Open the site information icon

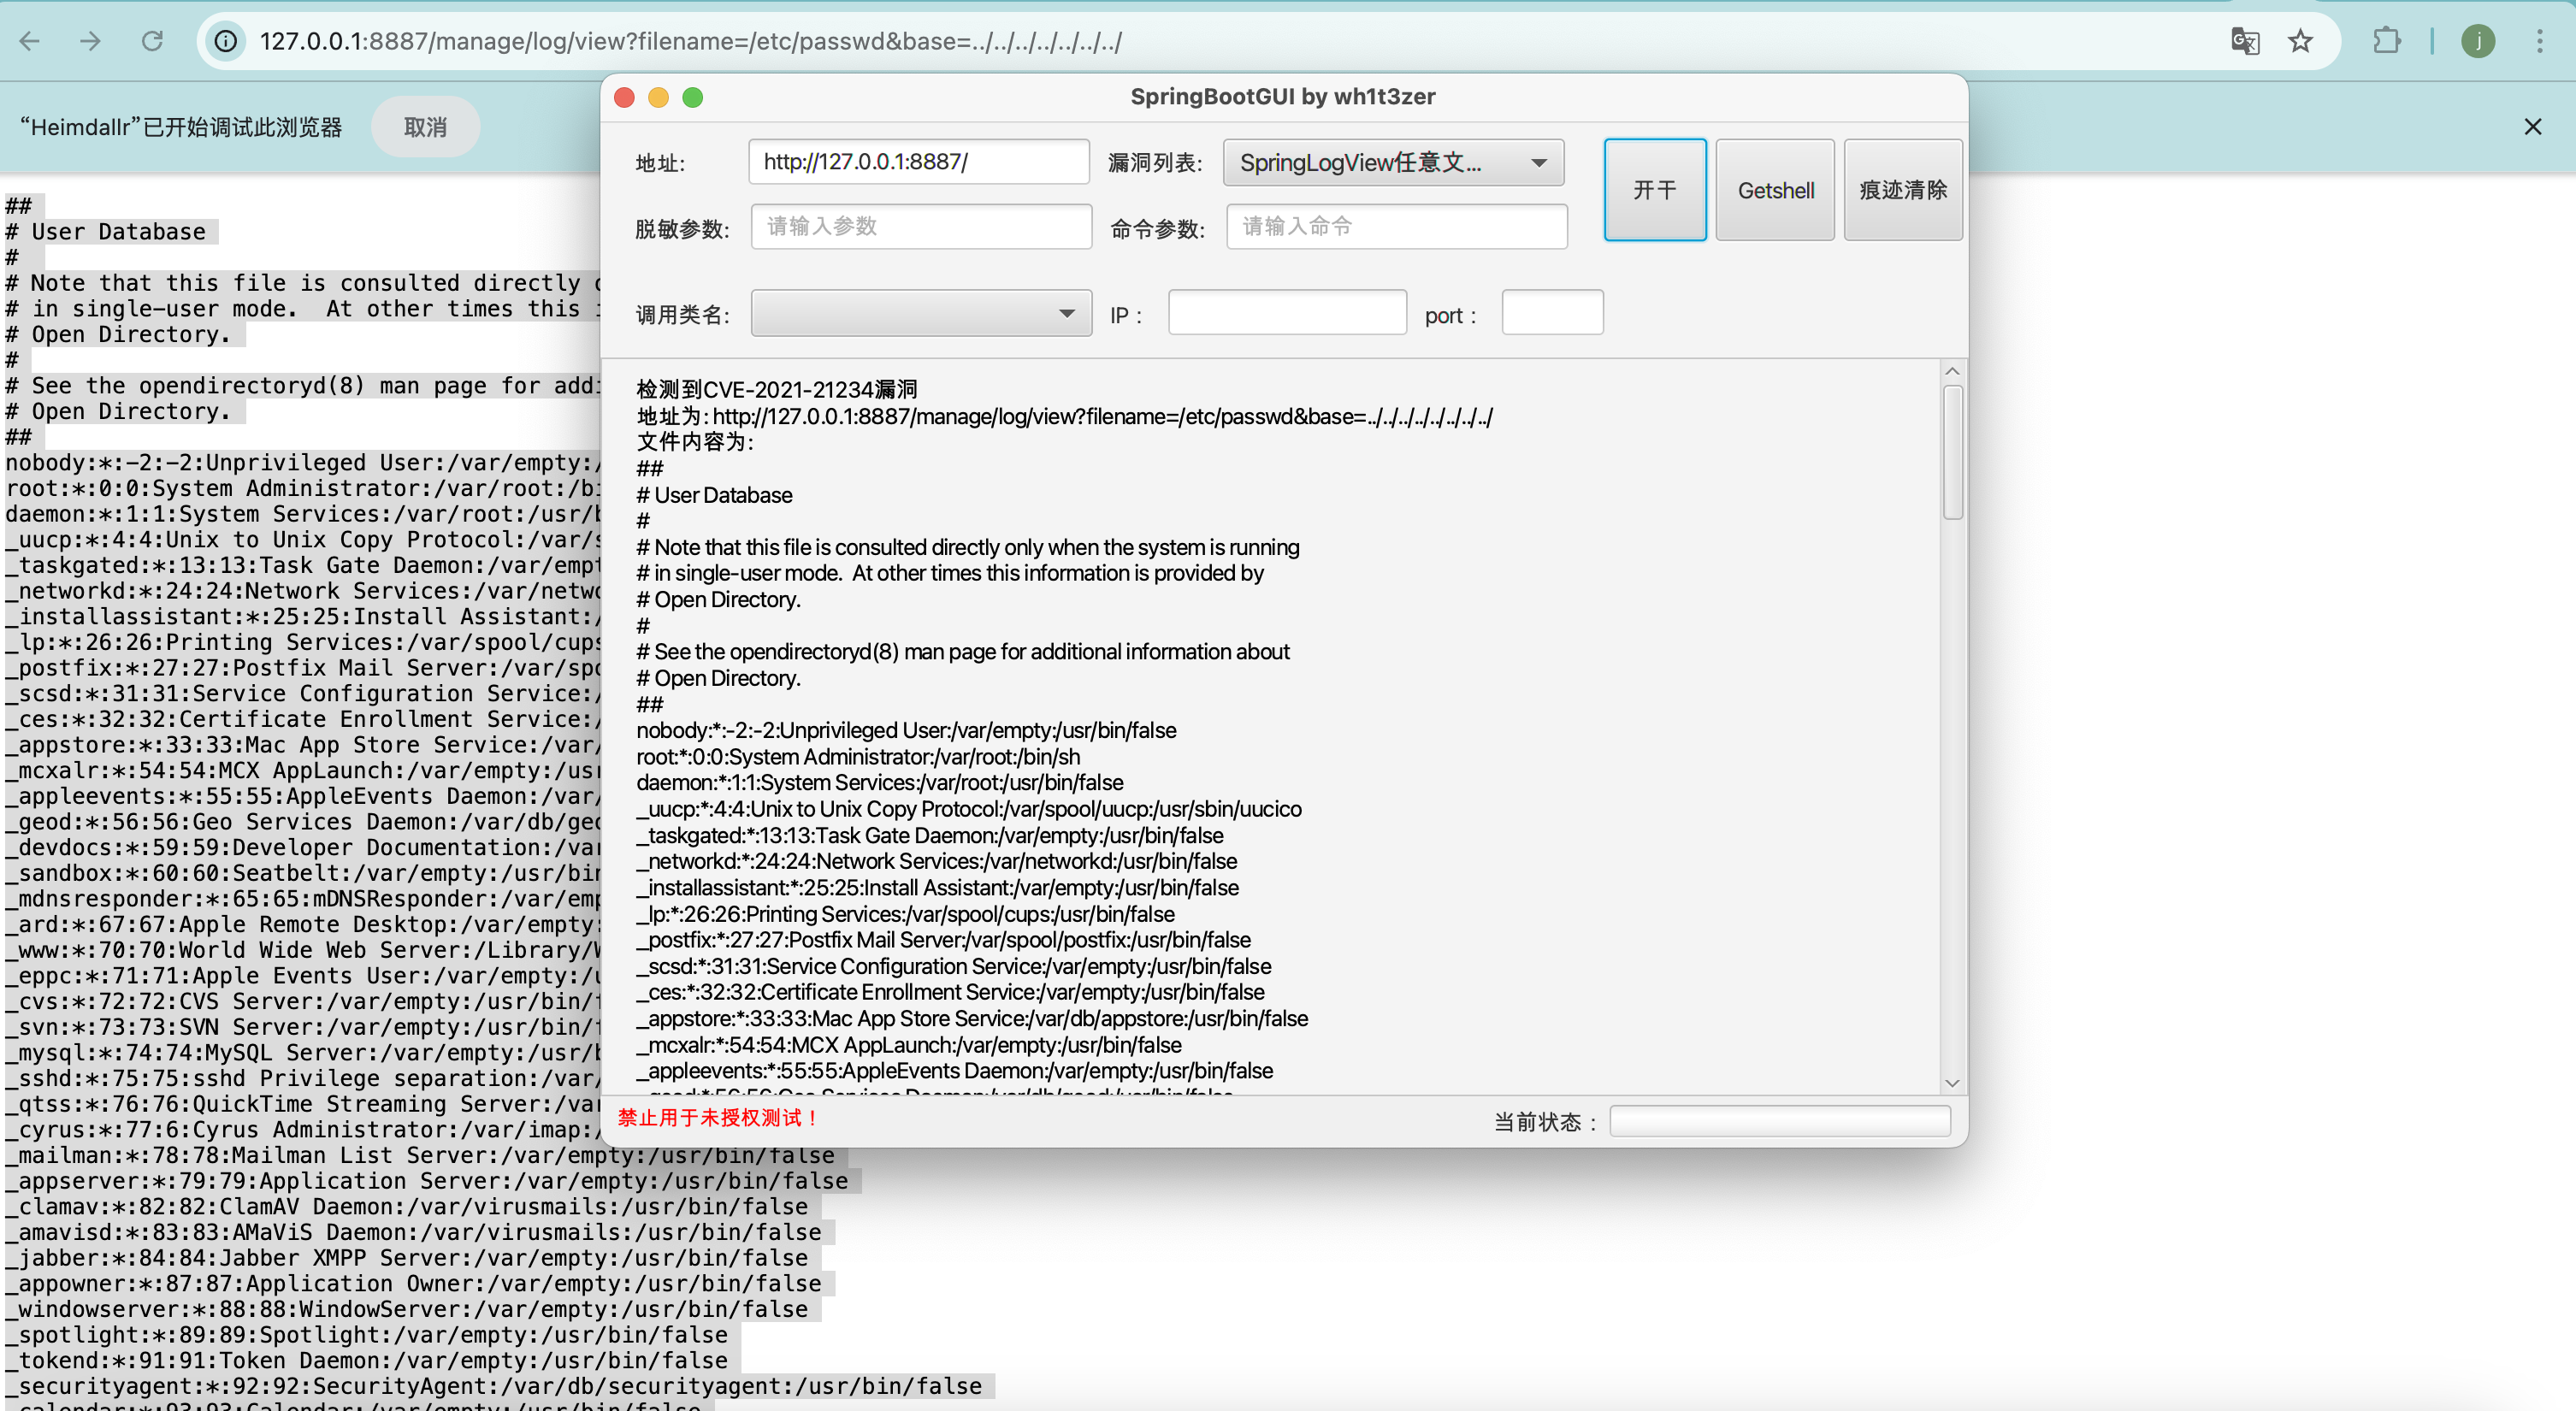tap(227, 41)
